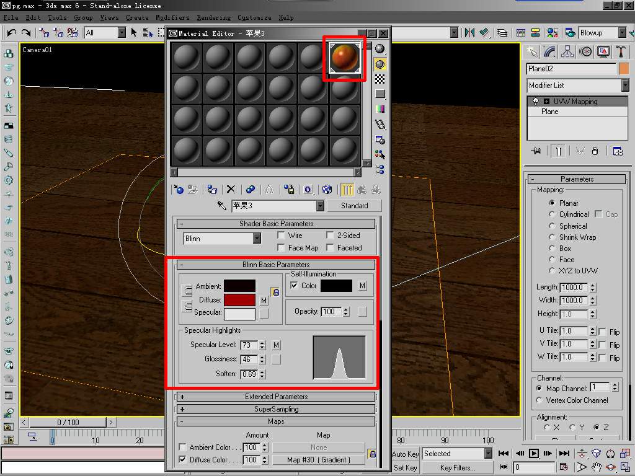This screenshot has height=476, width=635.
Task: Open the Blinn shader type dropdown
Action: pyautogui.click(x=257, y=239)
